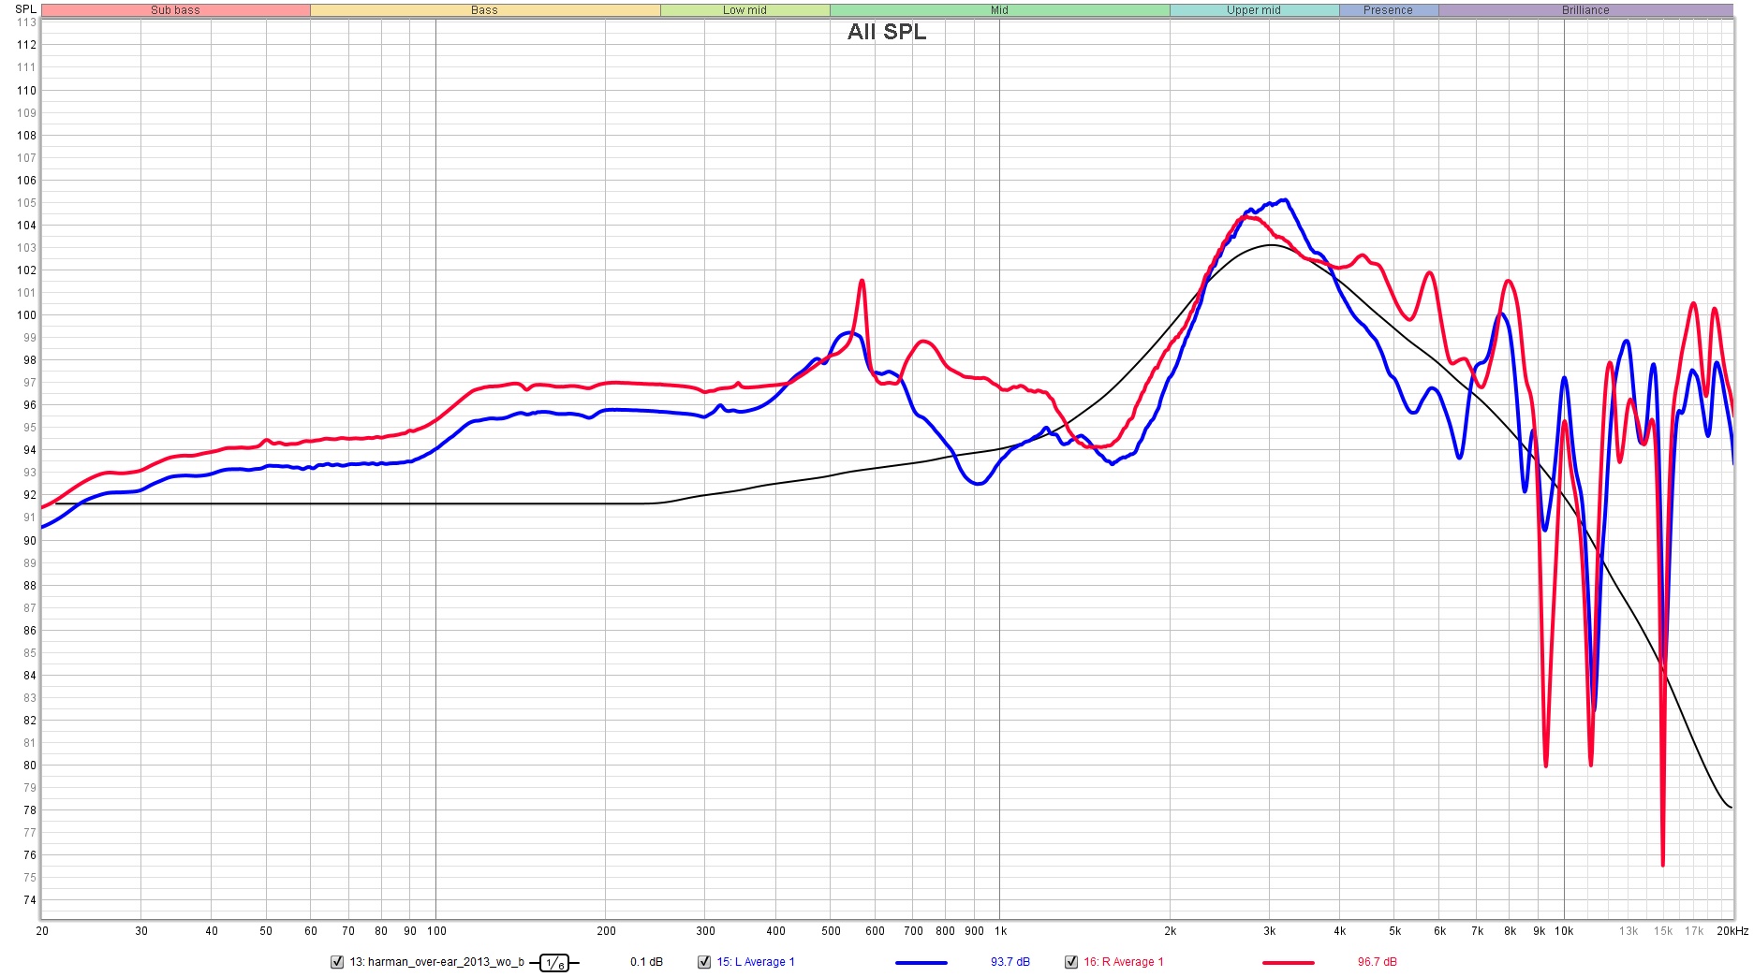Viewport: 1754px width, 977px height.
Task: Click the 1k frequency axis label
Action: click(x=1001, y=931)
